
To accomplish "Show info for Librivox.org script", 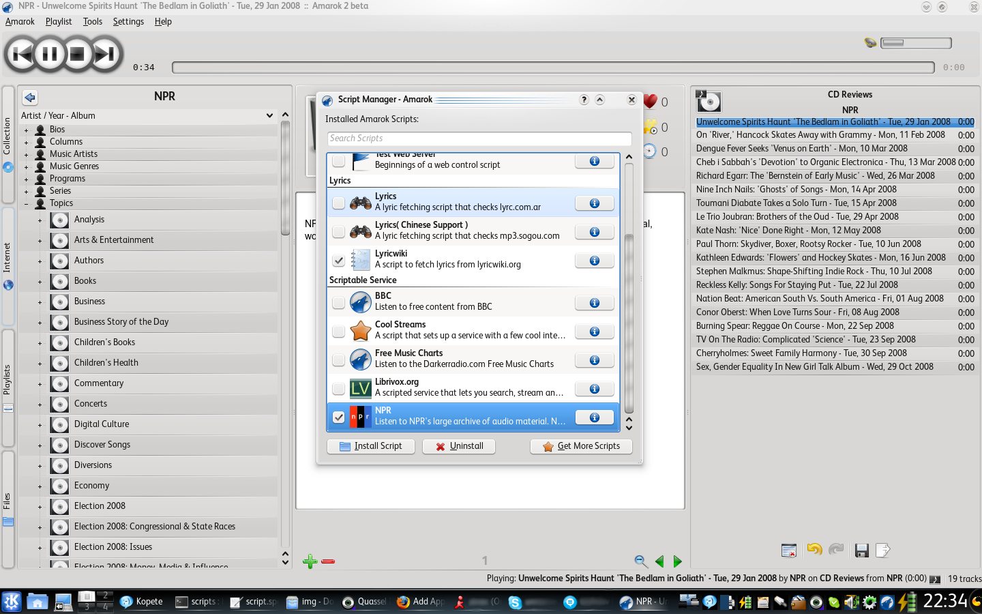I will coord(594,389).
